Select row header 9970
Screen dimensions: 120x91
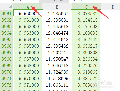point(6,72)
